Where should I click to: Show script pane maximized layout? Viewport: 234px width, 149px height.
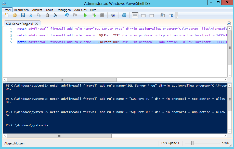point(151,15)
